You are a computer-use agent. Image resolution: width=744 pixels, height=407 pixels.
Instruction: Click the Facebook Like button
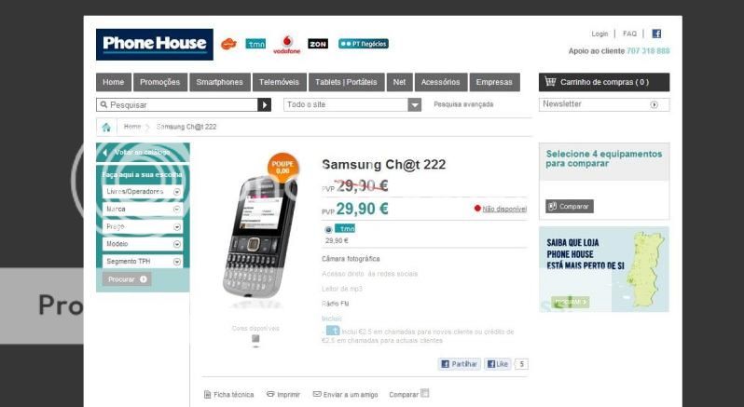tap(498, 364)
